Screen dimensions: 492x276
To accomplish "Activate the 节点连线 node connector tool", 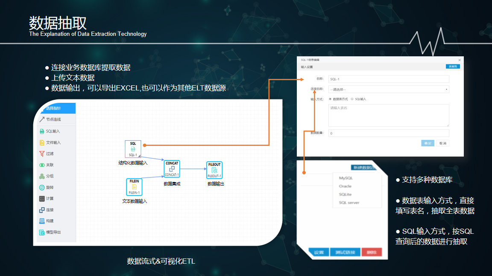I will point(42,119).
